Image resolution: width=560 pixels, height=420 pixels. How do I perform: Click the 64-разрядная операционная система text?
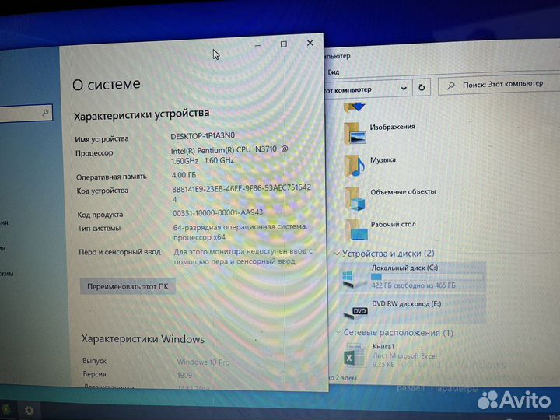pyautogui.click(x=240, y=227)
